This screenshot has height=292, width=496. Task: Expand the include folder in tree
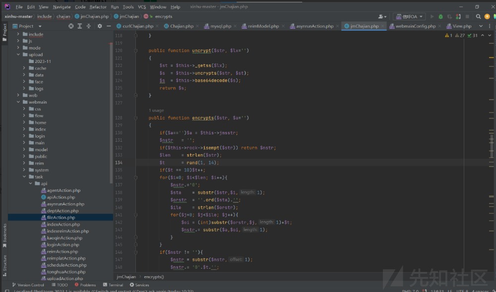coord(18,34)
